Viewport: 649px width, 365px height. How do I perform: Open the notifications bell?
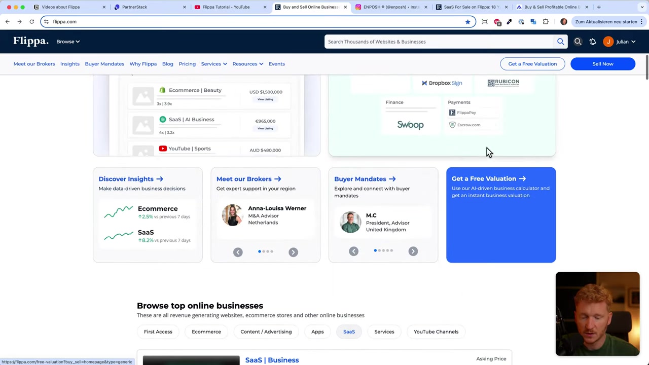(593, 42)
